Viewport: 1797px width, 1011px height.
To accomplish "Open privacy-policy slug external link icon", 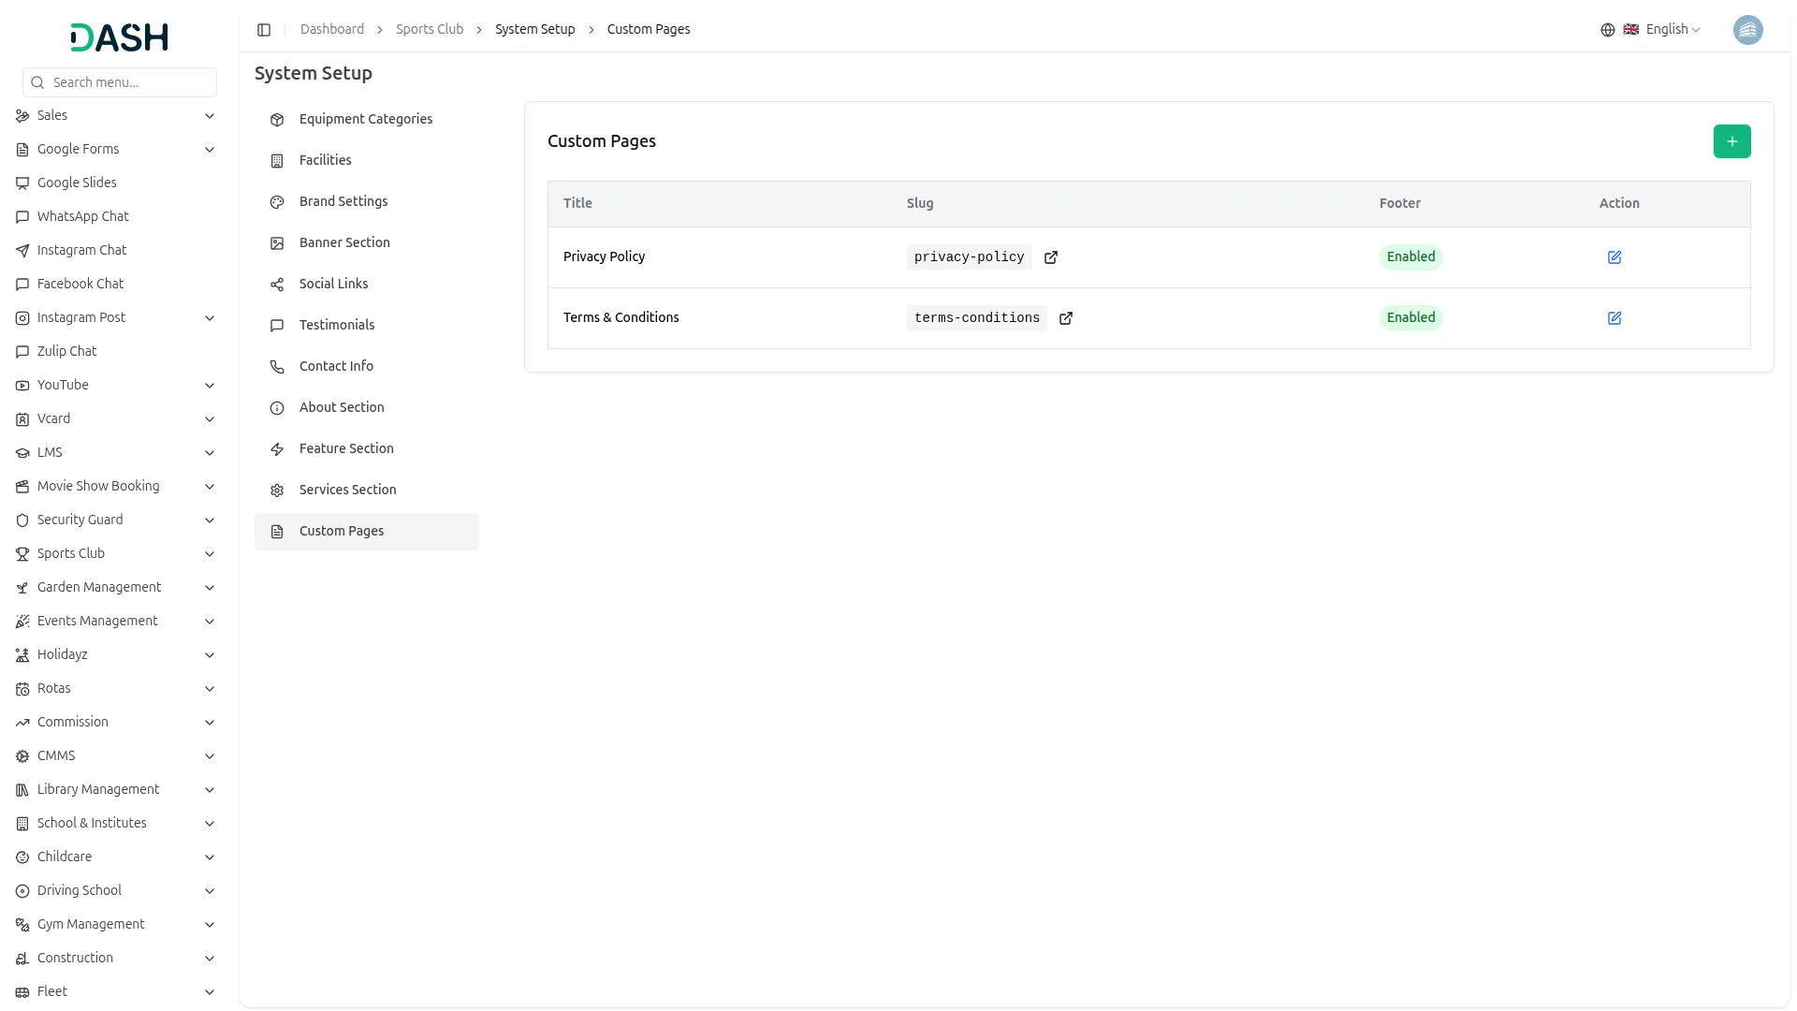I will pos(1050,257).
